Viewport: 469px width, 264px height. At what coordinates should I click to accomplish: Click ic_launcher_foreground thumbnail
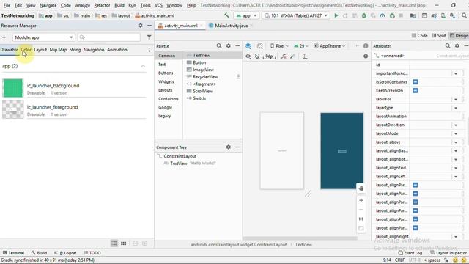pos(13,109)
